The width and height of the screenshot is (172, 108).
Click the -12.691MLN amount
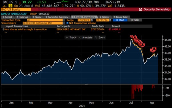(114, 29)
